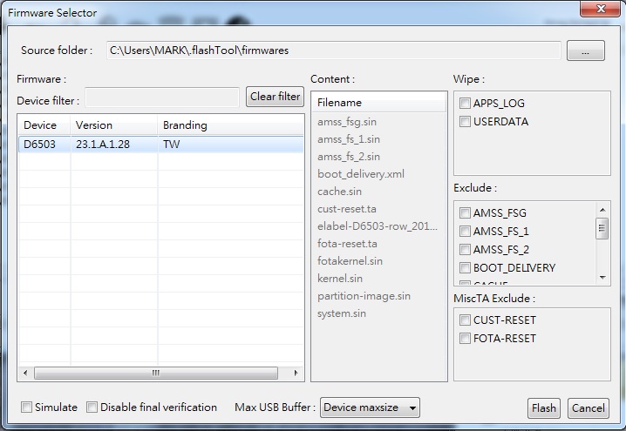Select boot_delivery.xml in the Content list
The image size is (626, 431).
(x=361, y=174)
